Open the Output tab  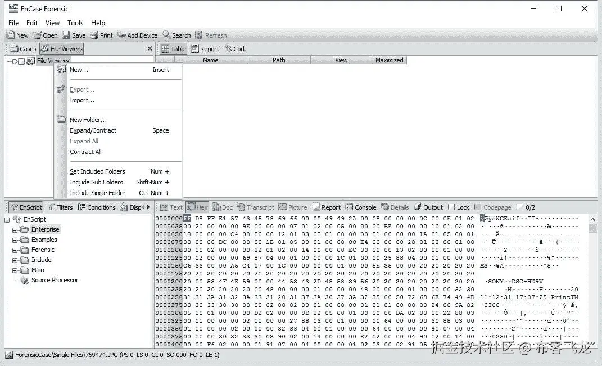coord(428,207)
